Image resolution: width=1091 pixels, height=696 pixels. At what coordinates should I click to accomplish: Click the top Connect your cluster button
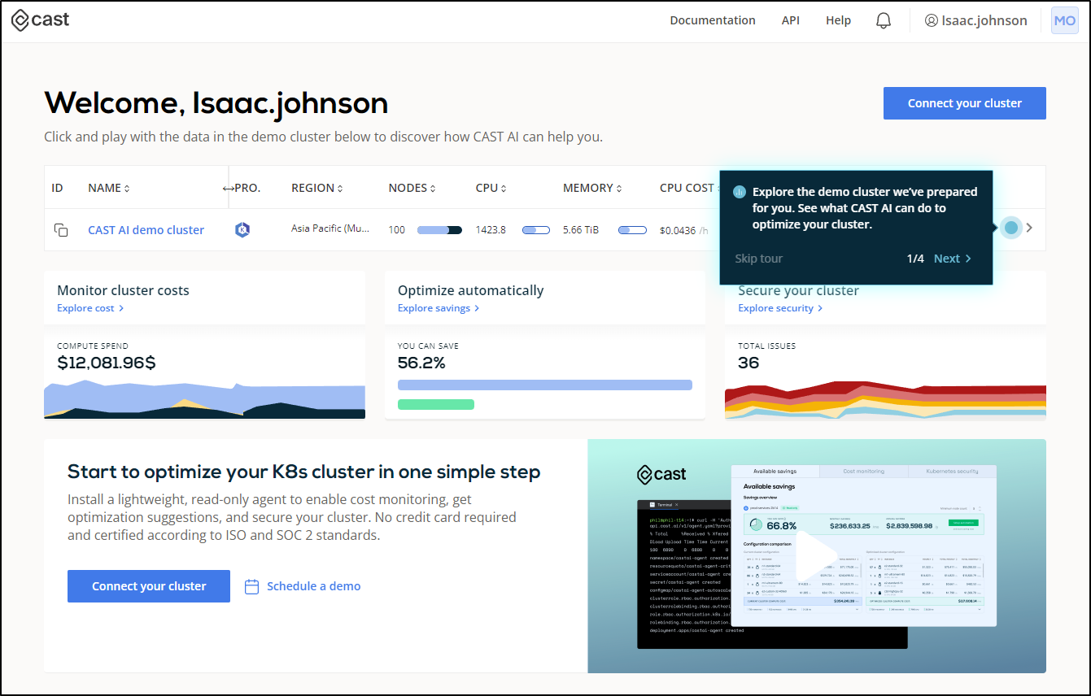click(964, 103)
